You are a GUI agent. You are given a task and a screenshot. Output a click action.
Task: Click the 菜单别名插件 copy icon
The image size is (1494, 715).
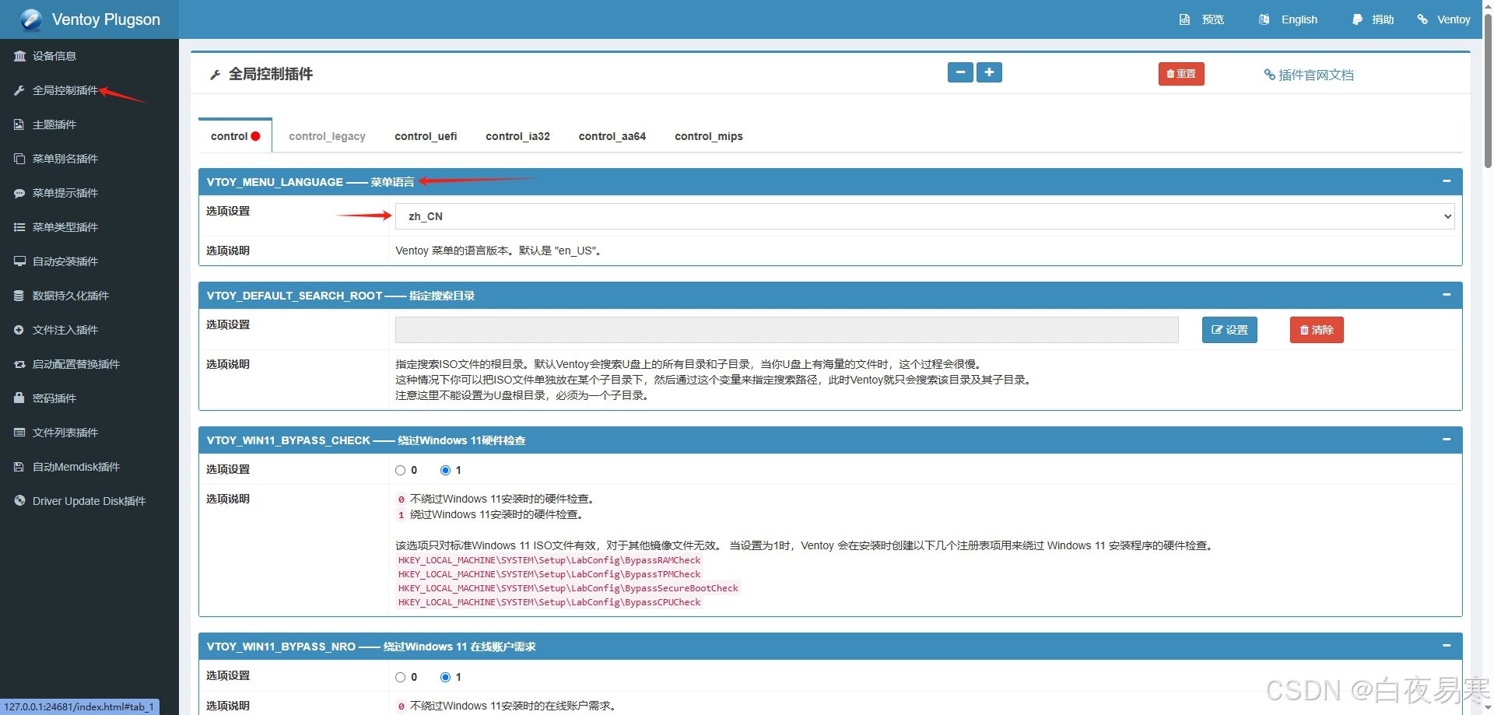pyautogui.click(x=19, y=159)
